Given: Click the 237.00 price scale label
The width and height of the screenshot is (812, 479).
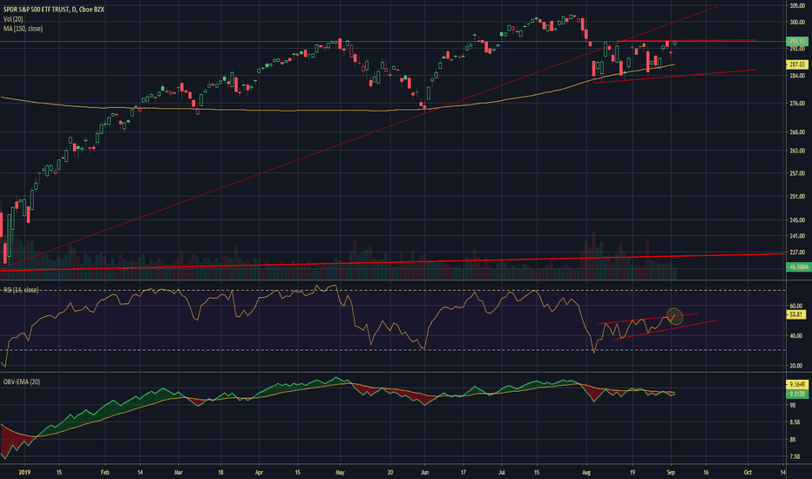Looking at the screenshot, I should coord(797,253).
